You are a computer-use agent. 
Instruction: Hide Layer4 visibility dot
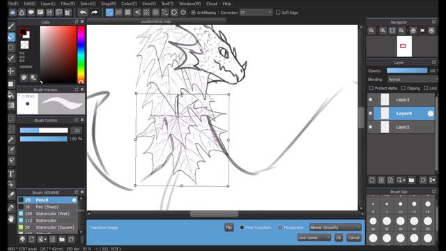click(370, 114)
